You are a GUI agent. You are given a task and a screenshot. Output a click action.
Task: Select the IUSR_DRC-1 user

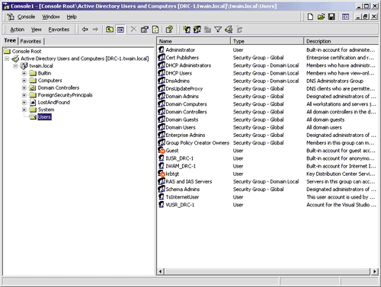tap(179, 158)
